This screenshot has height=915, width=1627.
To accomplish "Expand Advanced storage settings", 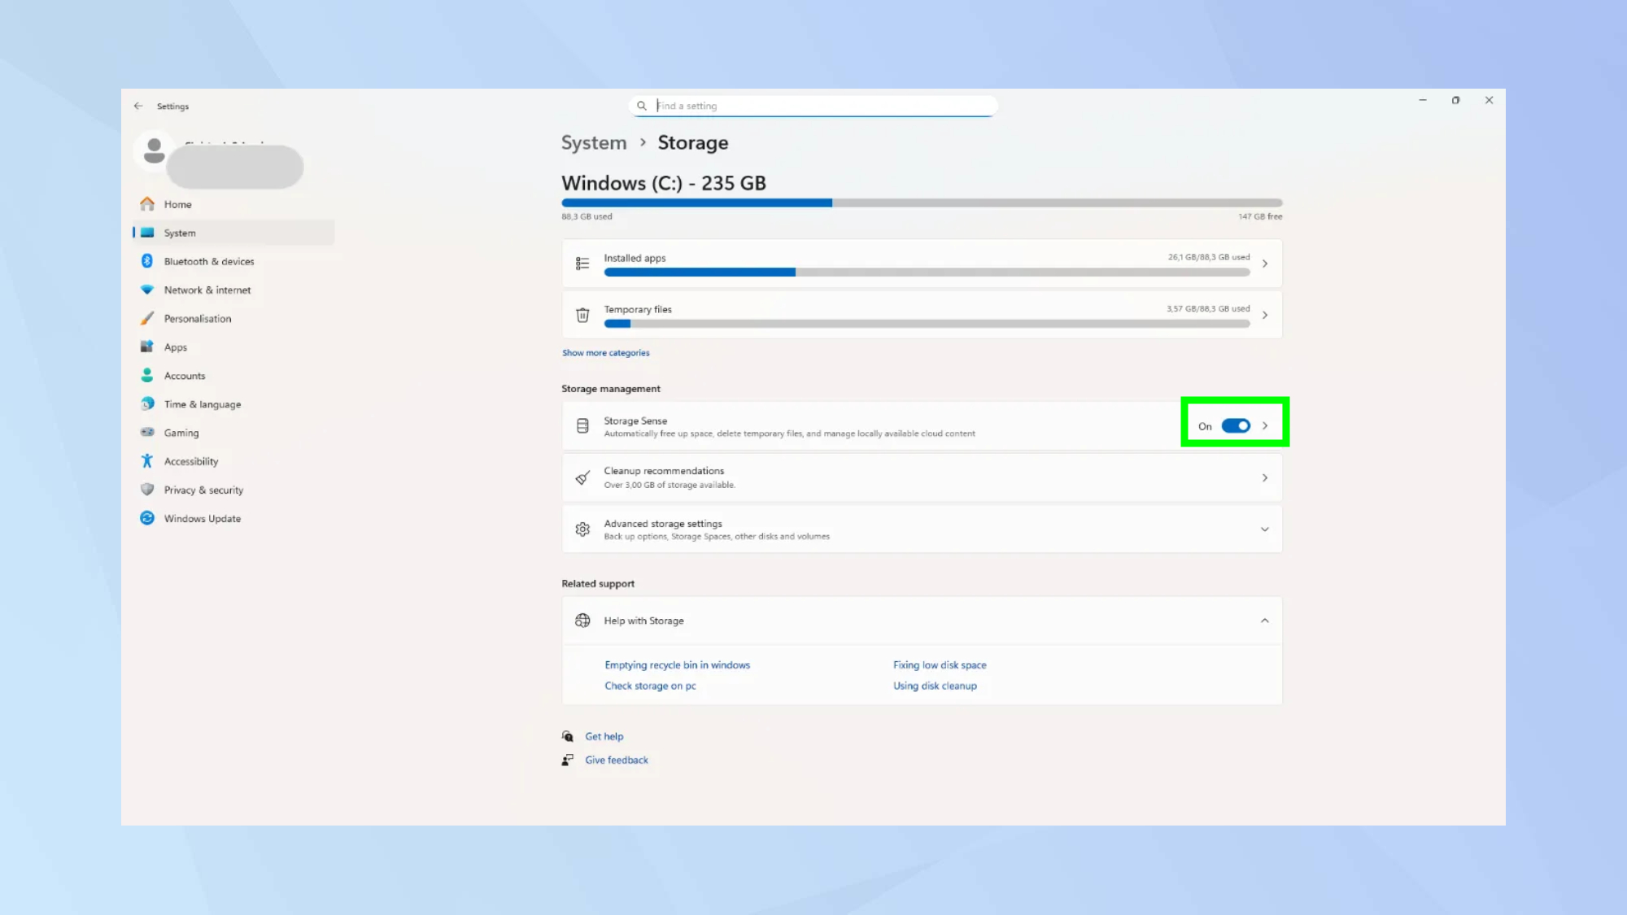I will 1265,529.
